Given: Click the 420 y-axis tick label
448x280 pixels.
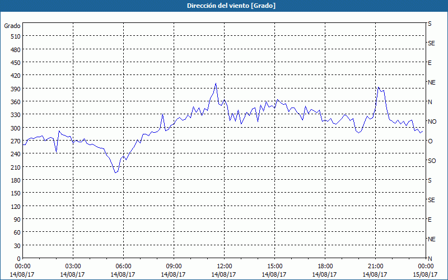Looking at the screenshot, I should [16, 76].
